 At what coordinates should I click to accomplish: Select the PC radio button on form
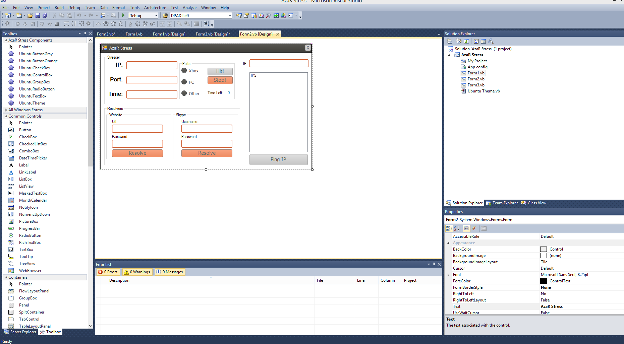point(184,82)
